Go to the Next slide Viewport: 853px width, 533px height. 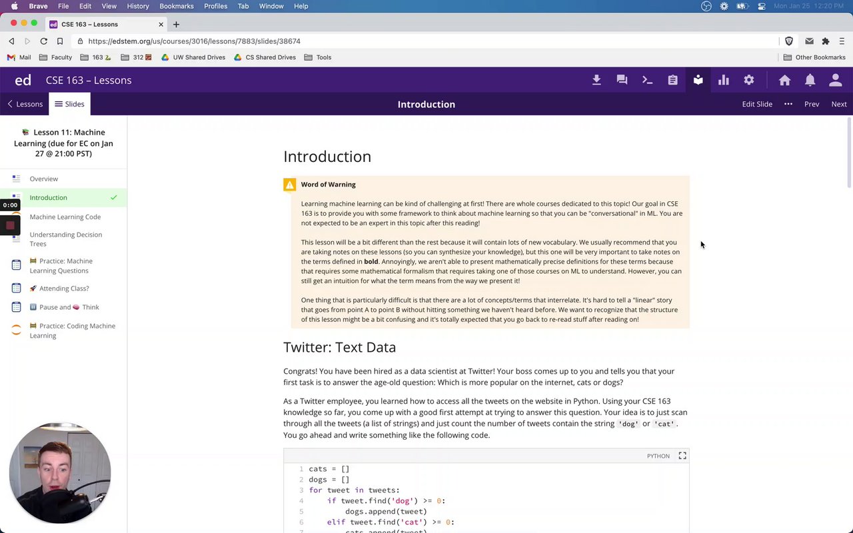pos(839,104)
